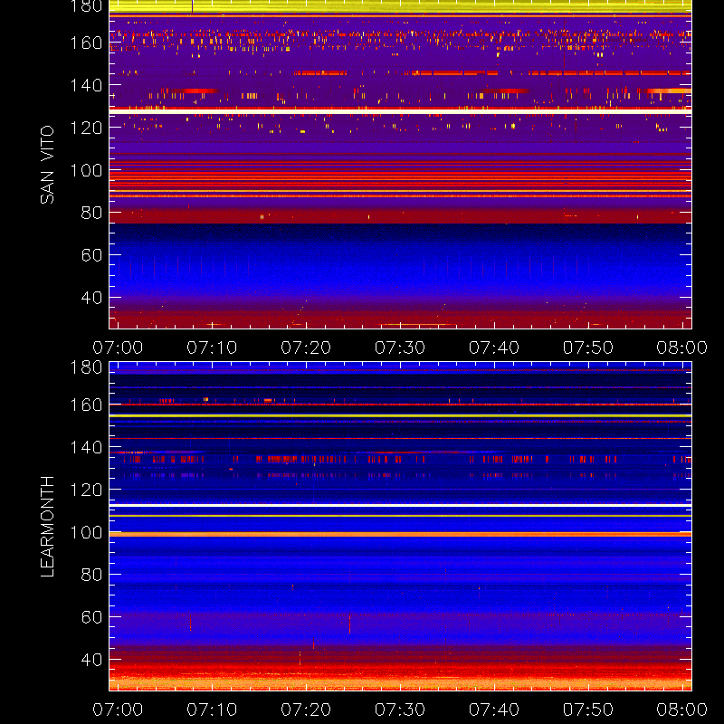Click the 07:10 time label under SAN VITO plot
The width and height of the screenshot is (724, 724).
pos(212,348)
